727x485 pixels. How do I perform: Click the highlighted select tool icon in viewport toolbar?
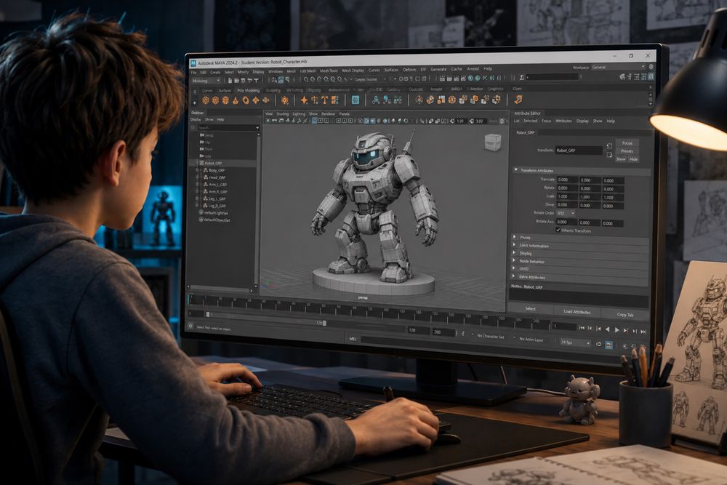point(314,121)
